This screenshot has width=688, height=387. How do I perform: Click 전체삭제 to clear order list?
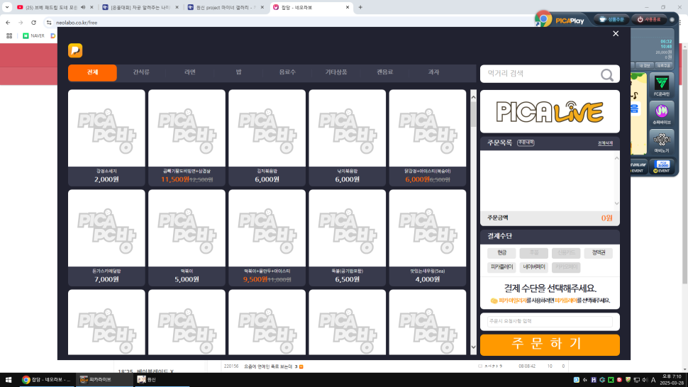click(605, 143)
